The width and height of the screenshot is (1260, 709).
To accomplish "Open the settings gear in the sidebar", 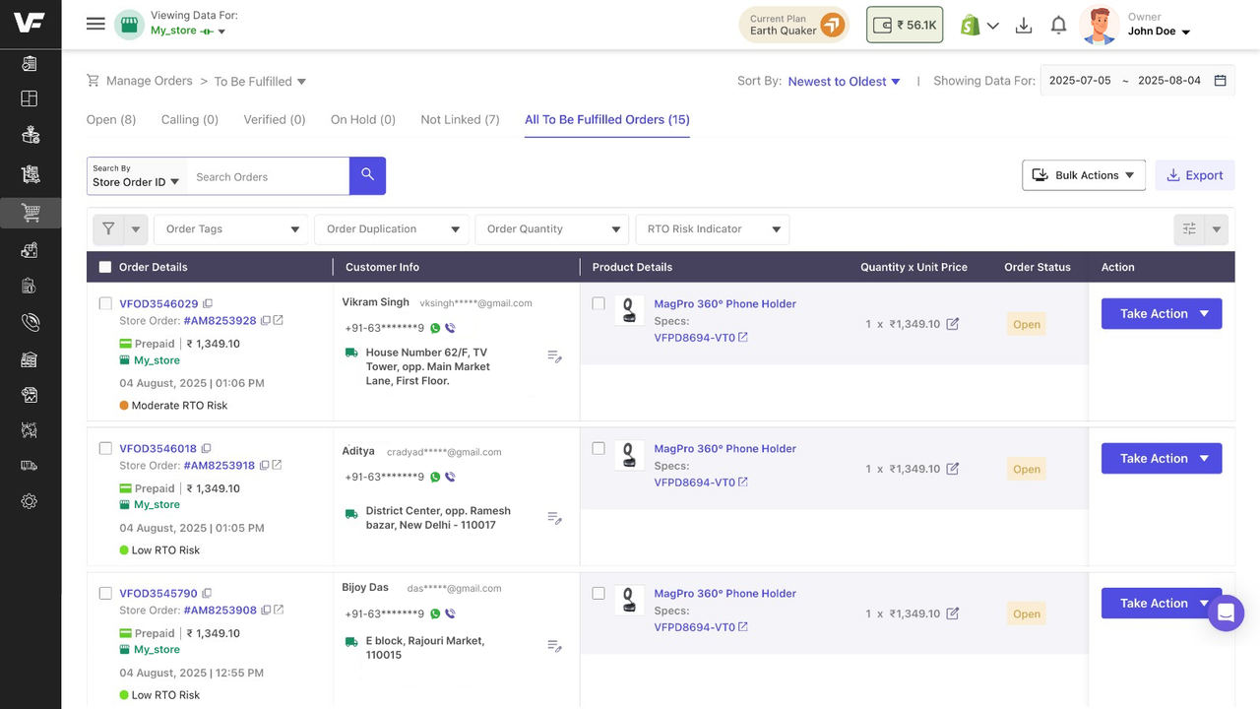I will coord(30,501).
